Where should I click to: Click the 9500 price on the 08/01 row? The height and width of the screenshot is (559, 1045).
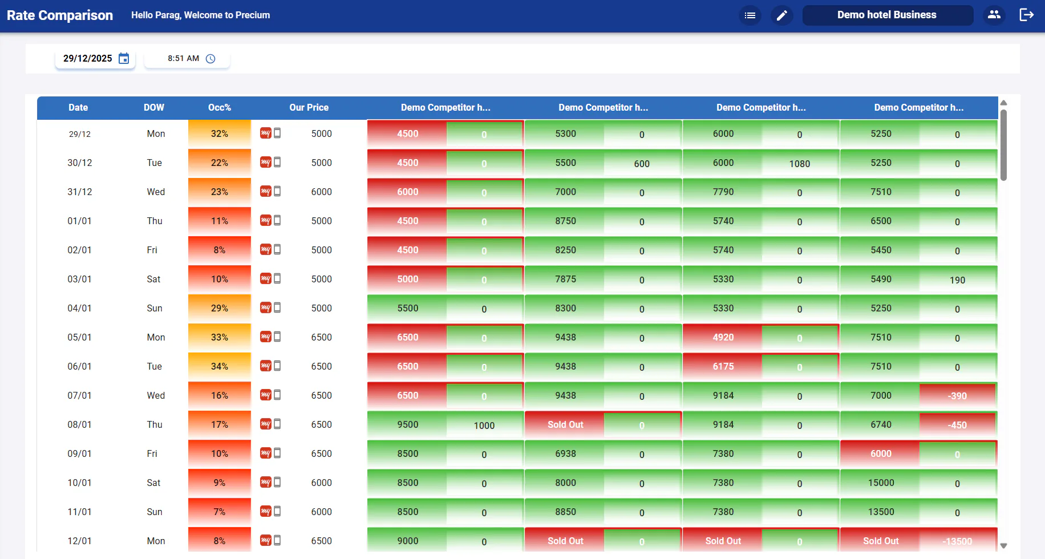tap(408, 424)
